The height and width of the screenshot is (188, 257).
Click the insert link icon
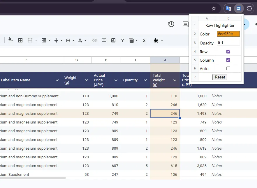tap(94, 40)
